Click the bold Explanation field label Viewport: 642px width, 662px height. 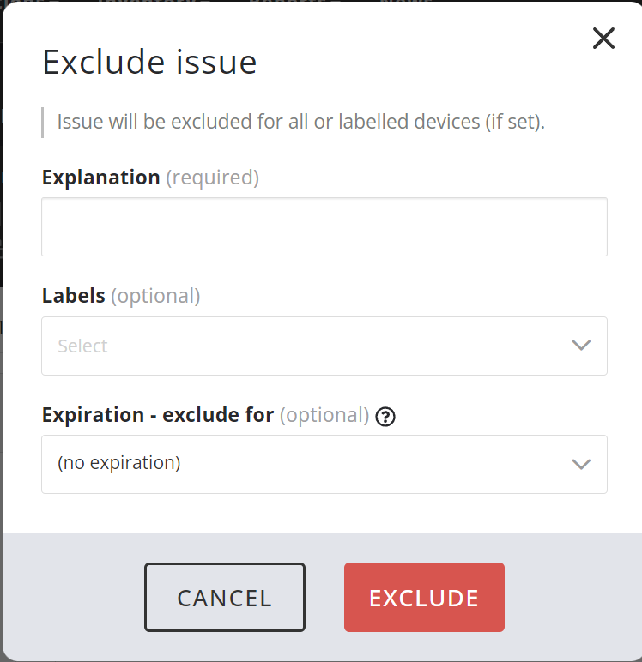click(x=100, y=178)
